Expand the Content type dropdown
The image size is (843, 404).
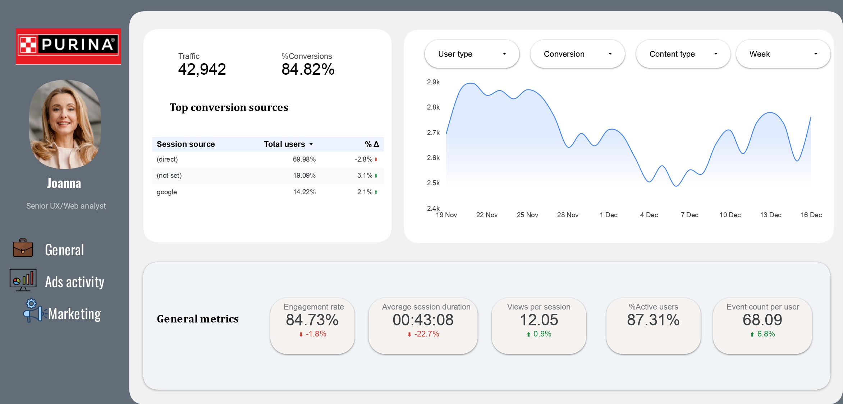click(x=683, y=54)
